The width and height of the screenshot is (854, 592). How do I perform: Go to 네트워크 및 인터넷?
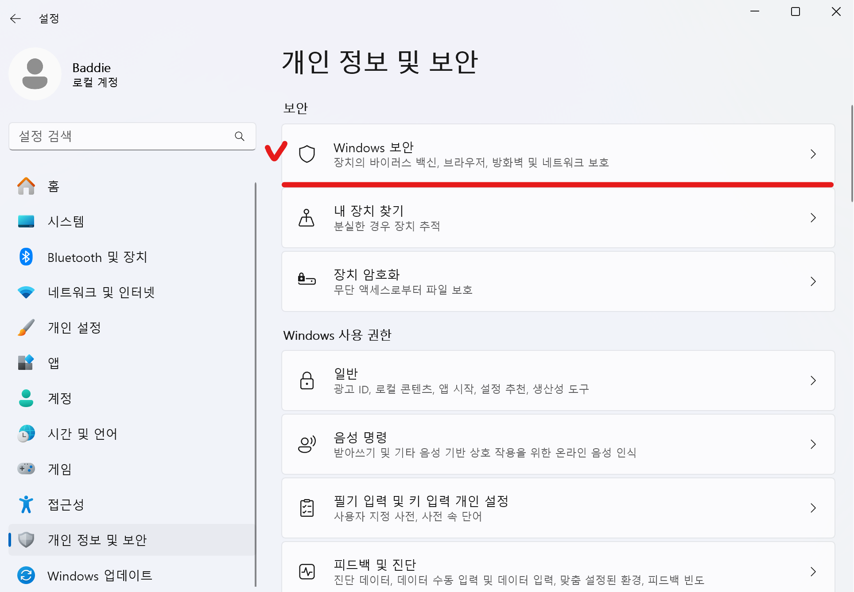click(x=132, y=292)
